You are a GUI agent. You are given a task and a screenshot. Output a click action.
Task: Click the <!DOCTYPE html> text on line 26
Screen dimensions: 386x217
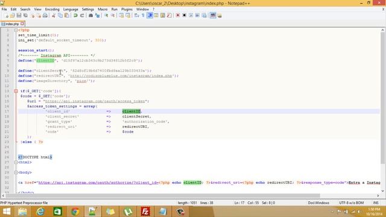[x=35, y=157]
